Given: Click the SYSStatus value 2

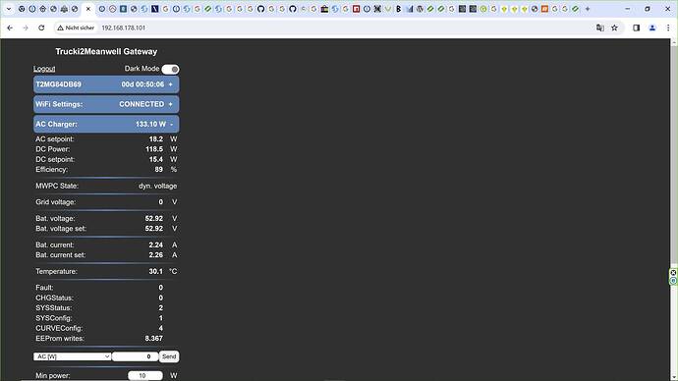Looking at the screenshot, I should [x=161, y=308].
